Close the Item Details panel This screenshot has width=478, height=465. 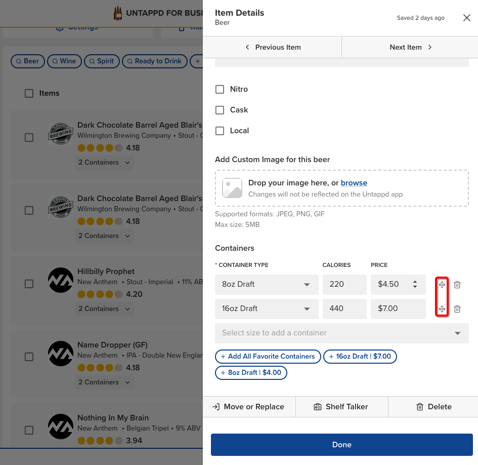[466, 18]
